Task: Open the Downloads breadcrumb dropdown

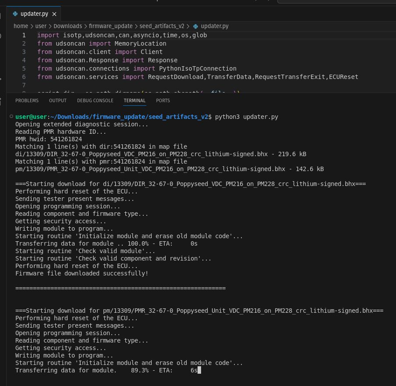Action: pos(67,26)
